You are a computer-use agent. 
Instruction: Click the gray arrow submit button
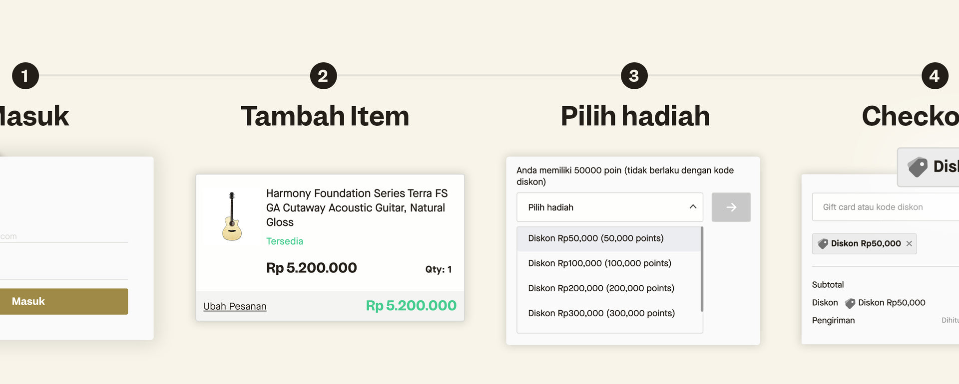(x=731, y=207)
